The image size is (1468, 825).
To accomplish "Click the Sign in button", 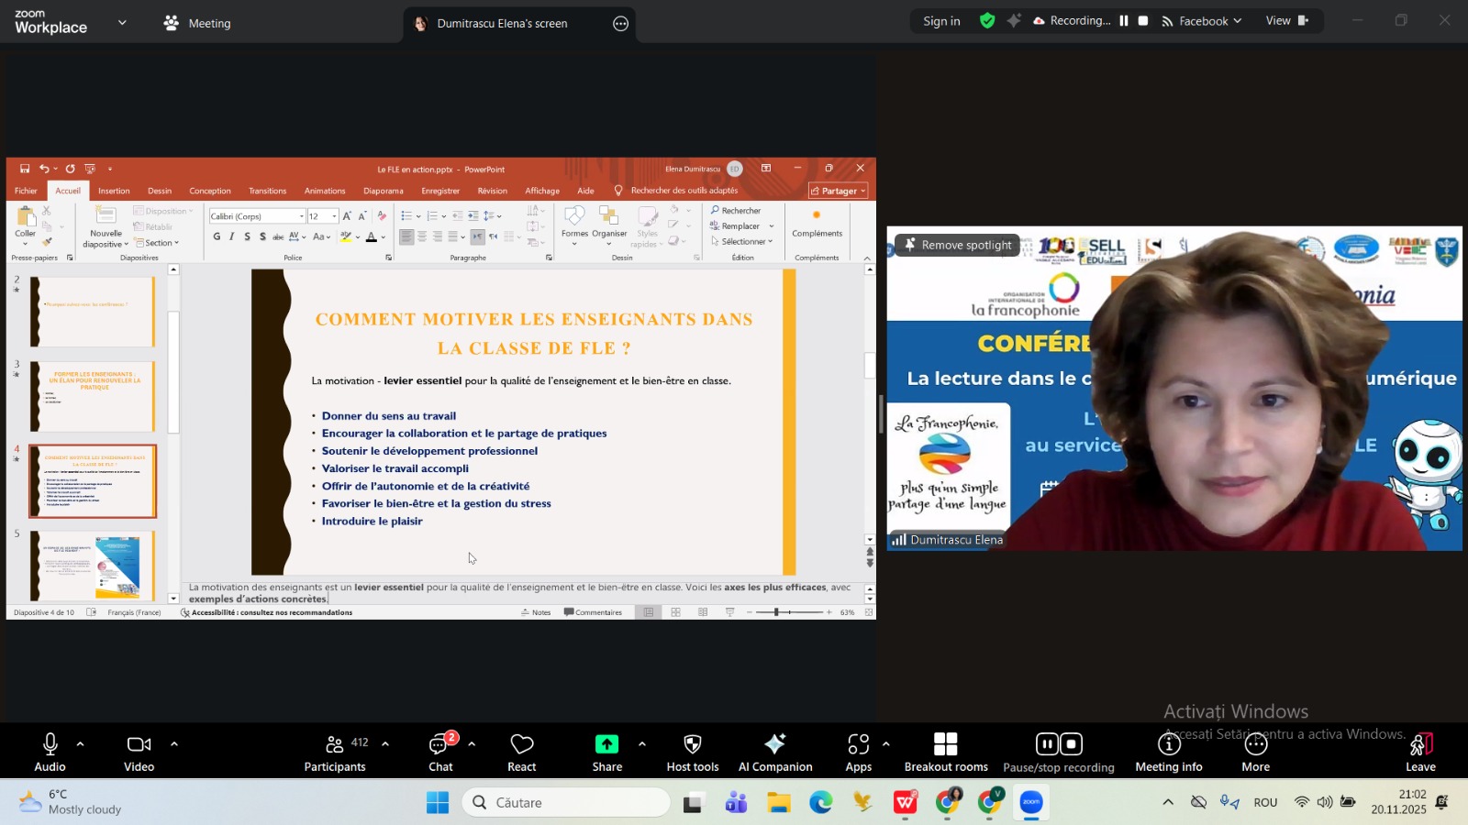I will tap(941, 21).
